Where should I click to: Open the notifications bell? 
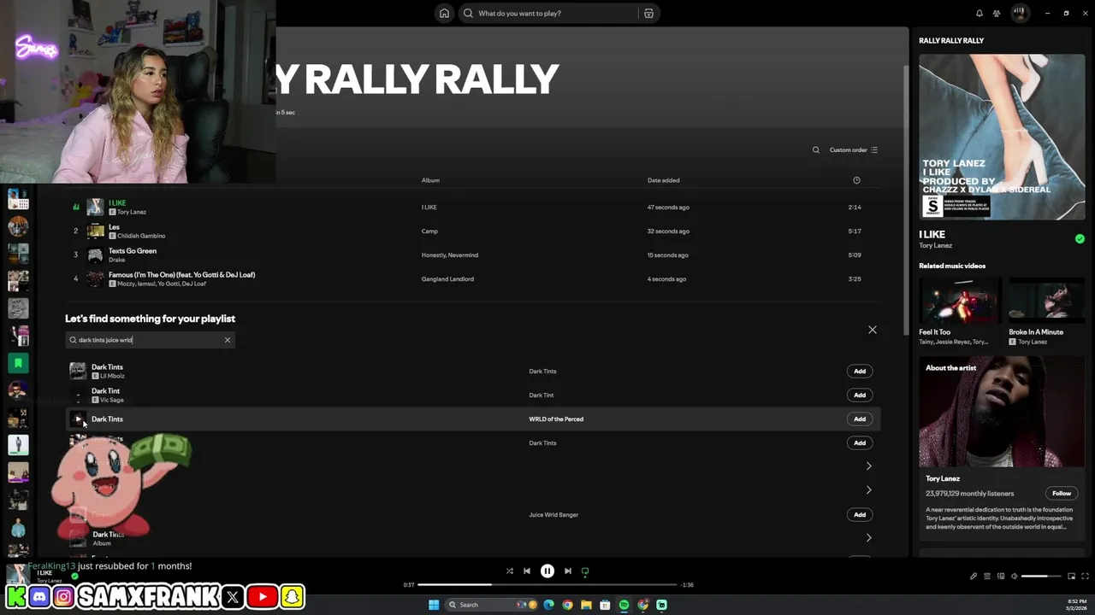coord(980,13)
